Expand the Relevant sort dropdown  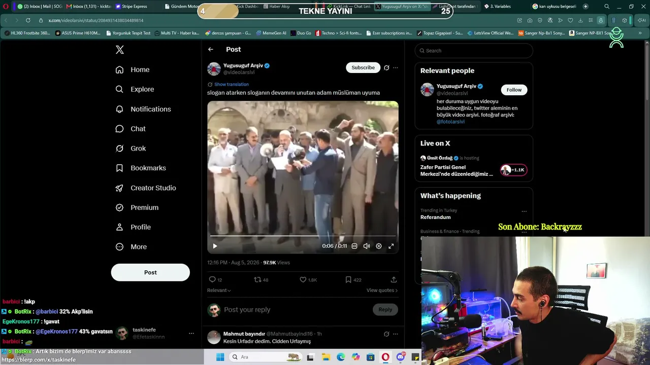click(219, 290)
